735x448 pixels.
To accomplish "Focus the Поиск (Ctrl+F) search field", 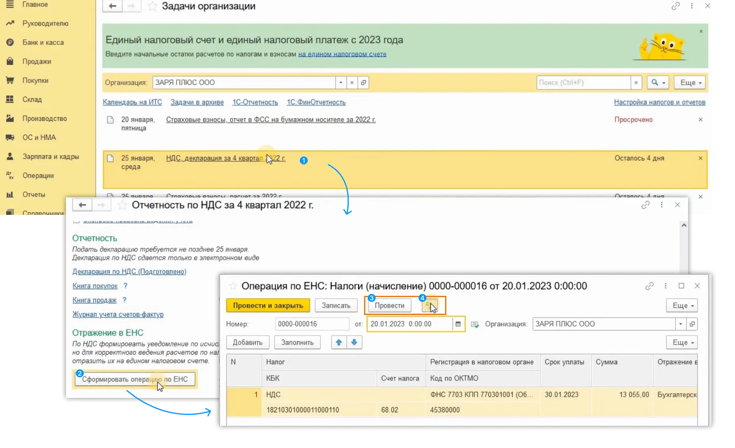I will 583,83.
